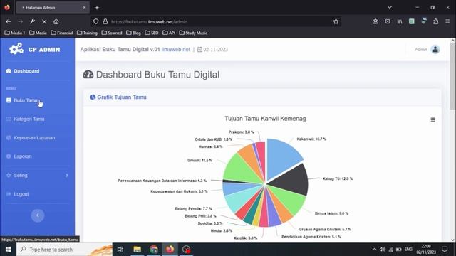The height and width of the screenshot is (256, 456).
Task: Open Task View on taskbar
Action: [x=120, y=250]
